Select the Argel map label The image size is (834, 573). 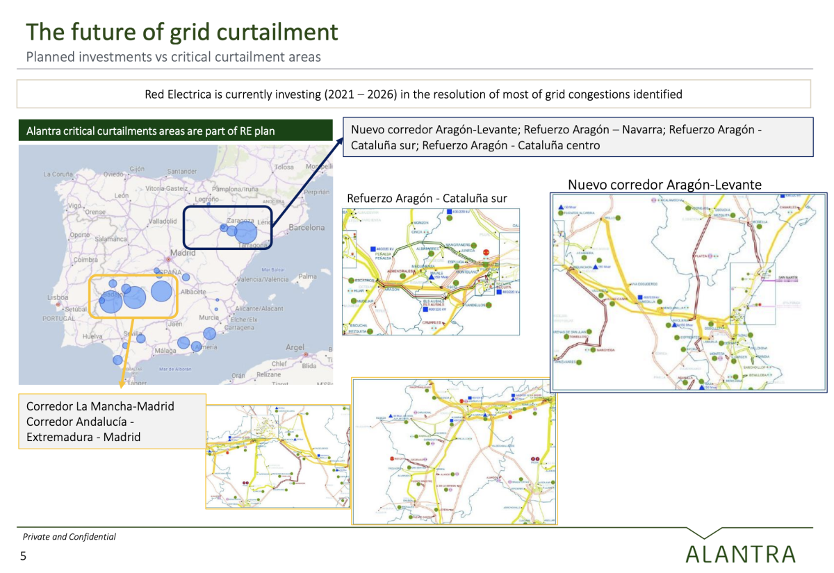tap(295, 347)
